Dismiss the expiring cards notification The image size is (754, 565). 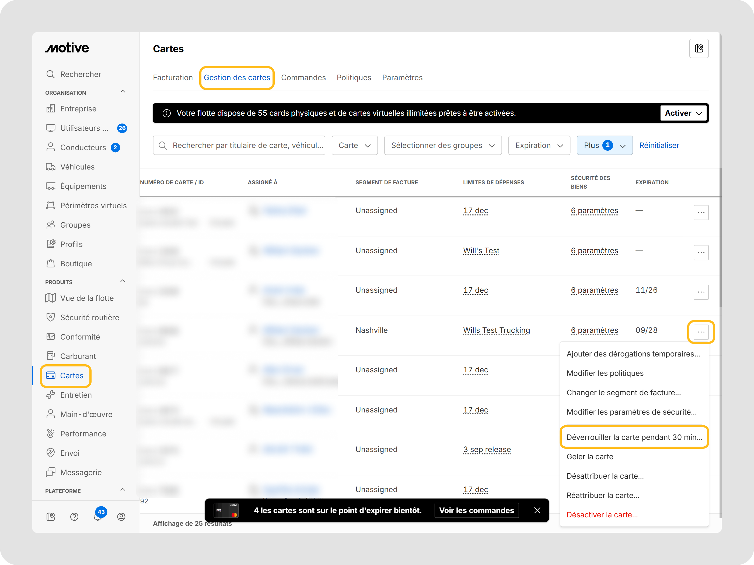pos(537,511)
